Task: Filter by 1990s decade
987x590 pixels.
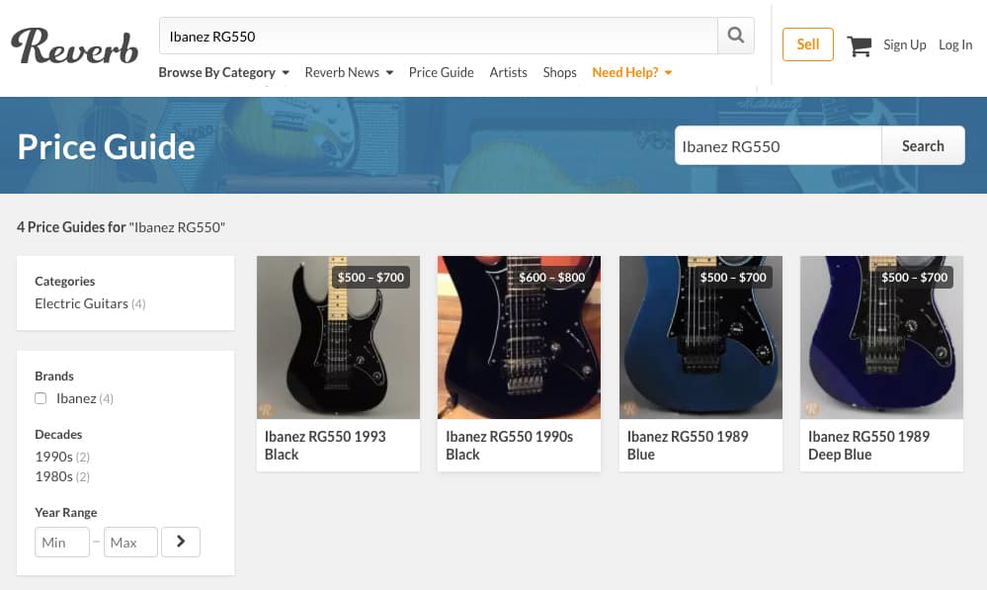Action: click(x=62, y=457)
